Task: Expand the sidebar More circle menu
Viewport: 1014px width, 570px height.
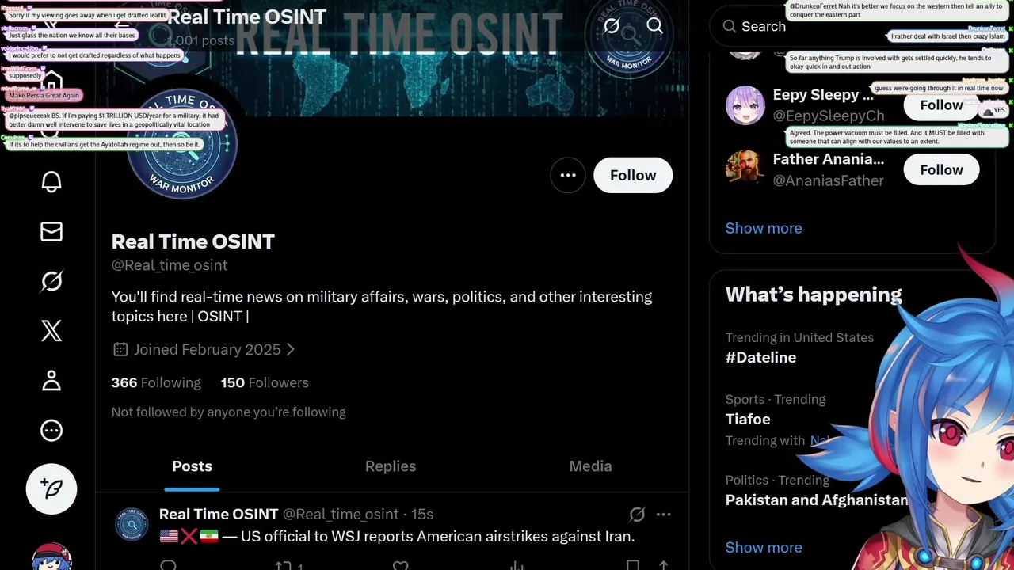Action: coord(51,431)
